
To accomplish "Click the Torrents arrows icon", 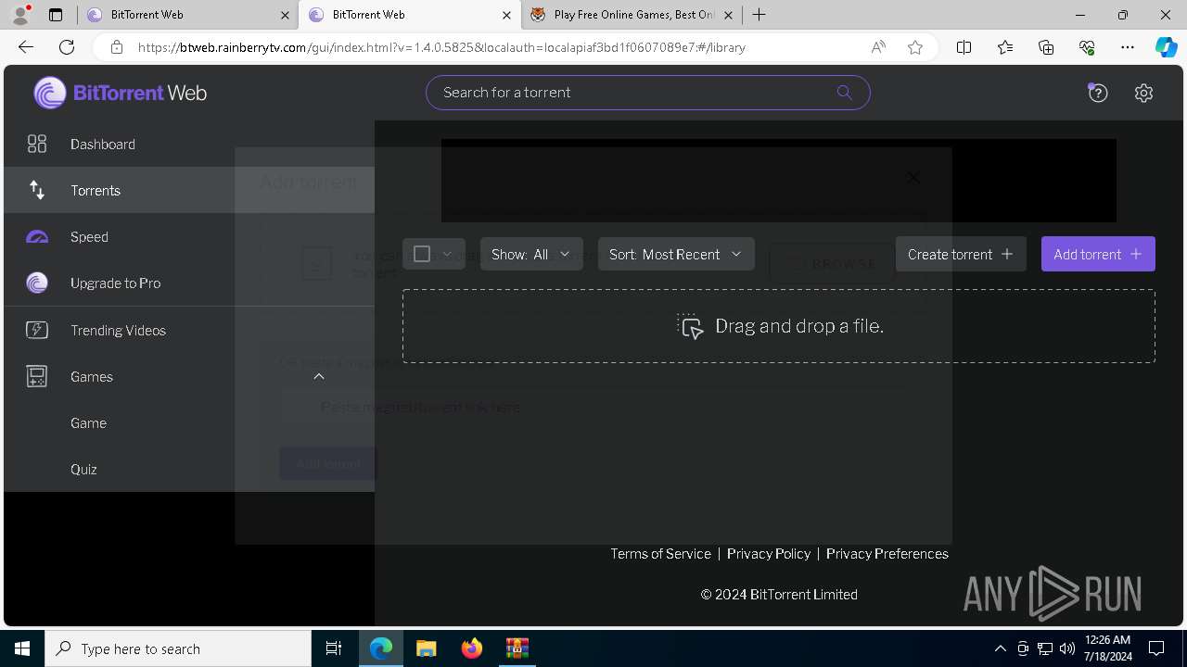I will [x=37, y=190].
